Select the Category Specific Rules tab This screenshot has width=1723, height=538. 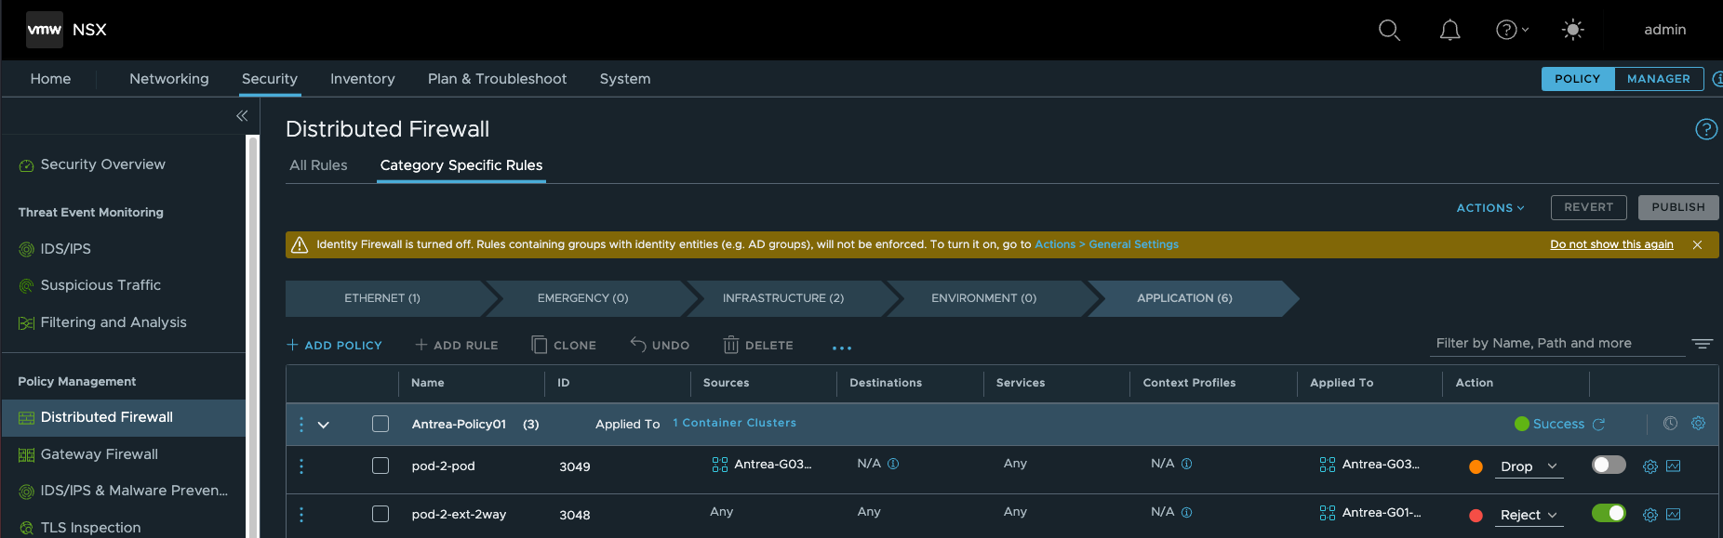(461, 165)
